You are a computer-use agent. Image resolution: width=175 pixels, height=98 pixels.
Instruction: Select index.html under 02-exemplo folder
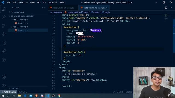[23, 30]
